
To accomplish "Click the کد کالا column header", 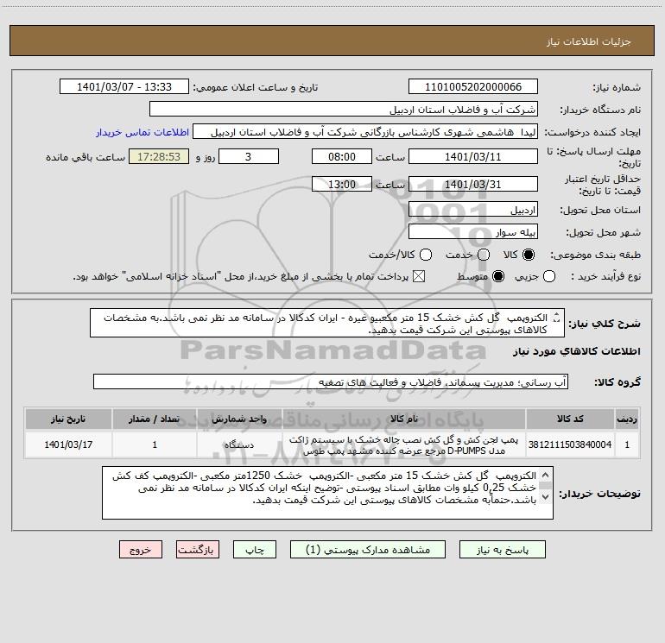I will pos(570,419).
